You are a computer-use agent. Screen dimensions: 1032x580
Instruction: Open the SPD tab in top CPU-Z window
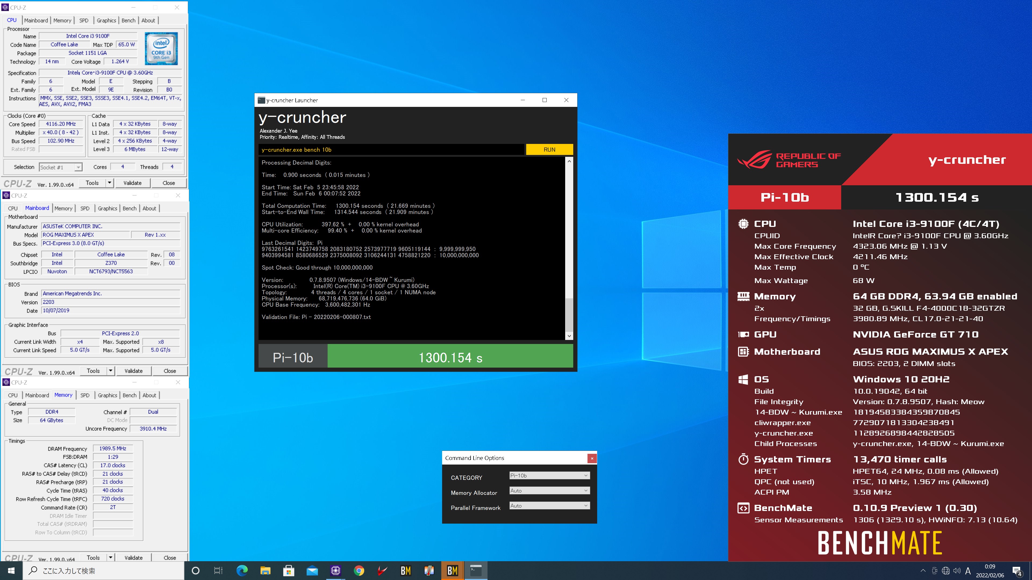pyautogui.click(x=84, y=20)
